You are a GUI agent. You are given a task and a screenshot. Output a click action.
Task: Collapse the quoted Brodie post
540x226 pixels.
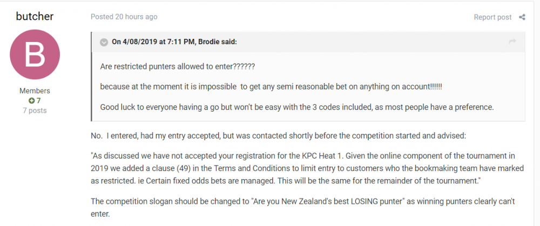click(x=104, y=42)
